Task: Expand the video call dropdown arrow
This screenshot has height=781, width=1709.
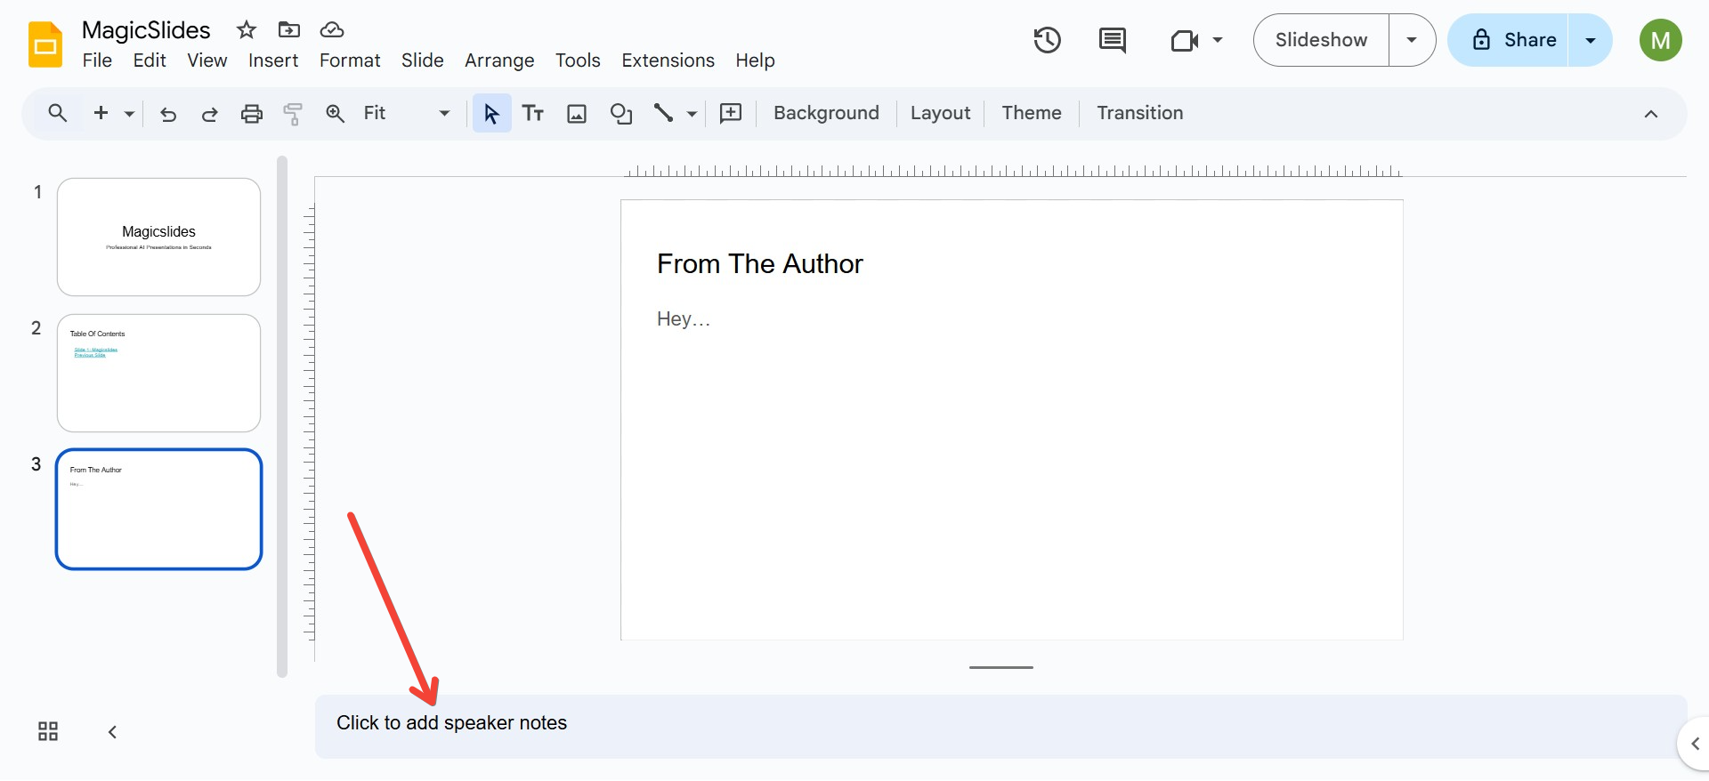Action: click(x=1218, y=40)
